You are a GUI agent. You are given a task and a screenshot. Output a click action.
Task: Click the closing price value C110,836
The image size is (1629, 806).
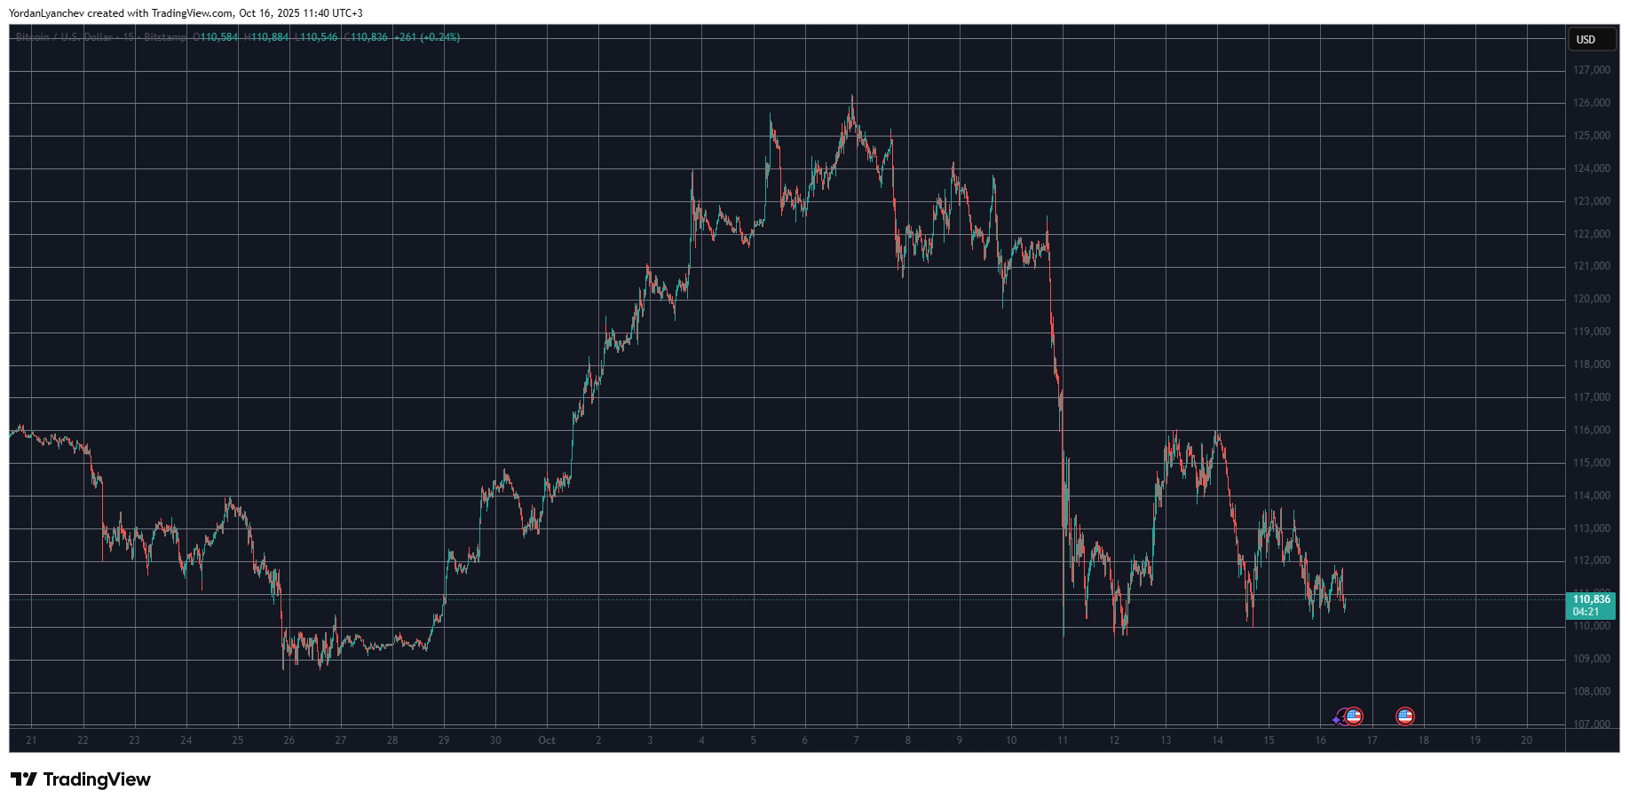367,37
